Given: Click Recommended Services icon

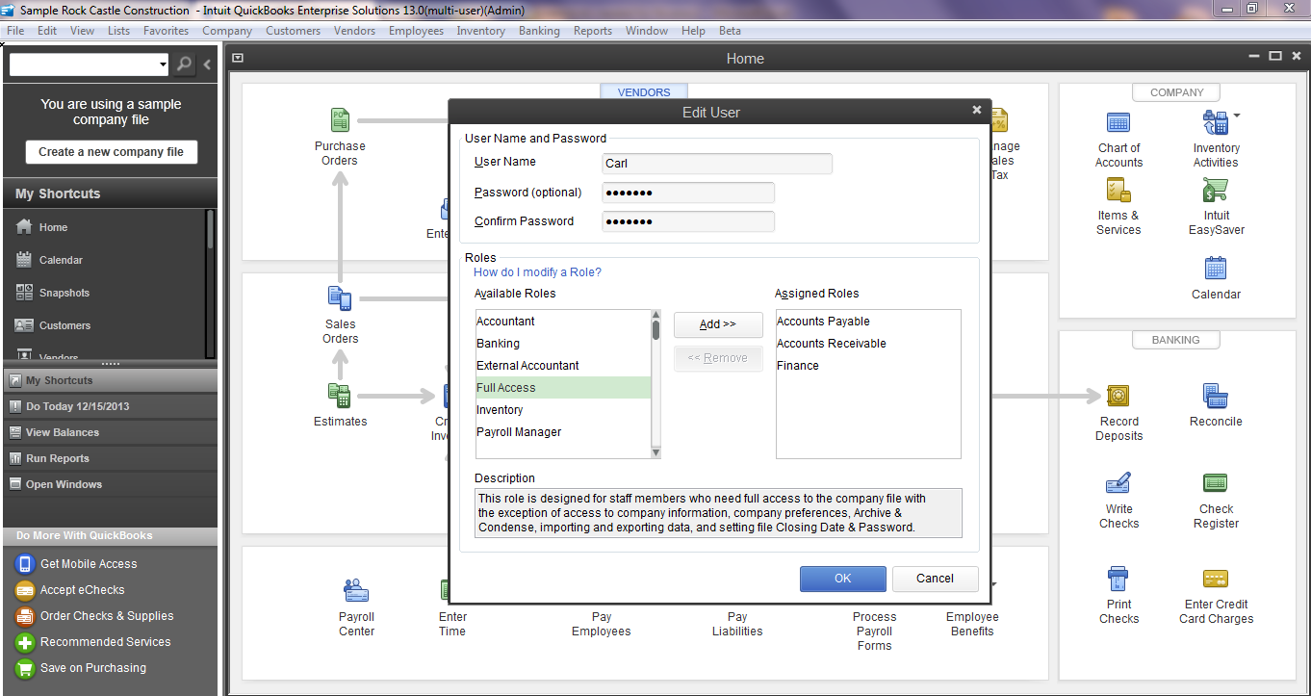Looking at the screenshot, I should click(25, 642).
